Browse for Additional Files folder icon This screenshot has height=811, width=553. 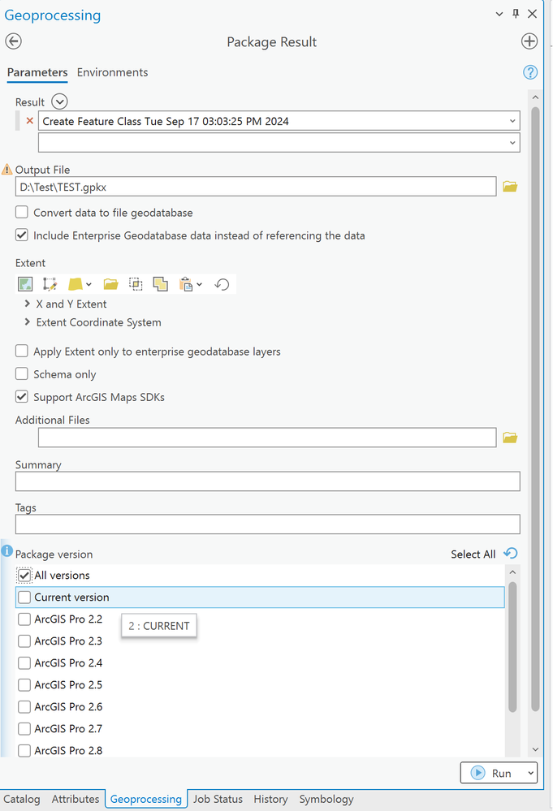510,438
